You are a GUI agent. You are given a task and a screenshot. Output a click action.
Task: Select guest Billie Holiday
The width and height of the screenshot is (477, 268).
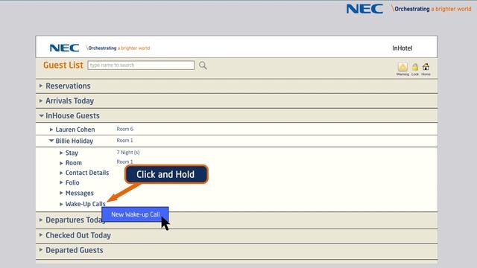tap(75, 141)
